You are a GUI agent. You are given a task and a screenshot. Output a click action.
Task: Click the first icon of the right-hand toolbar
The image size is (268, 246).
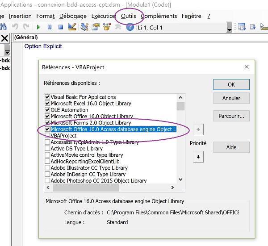click(242, 27)
